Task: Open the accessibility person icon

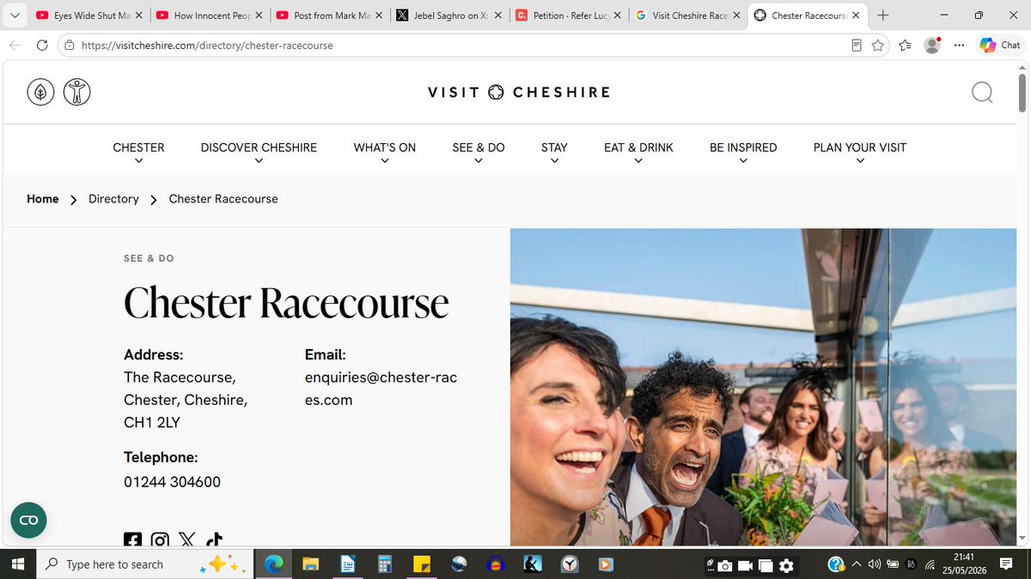Action: (76, 92)
